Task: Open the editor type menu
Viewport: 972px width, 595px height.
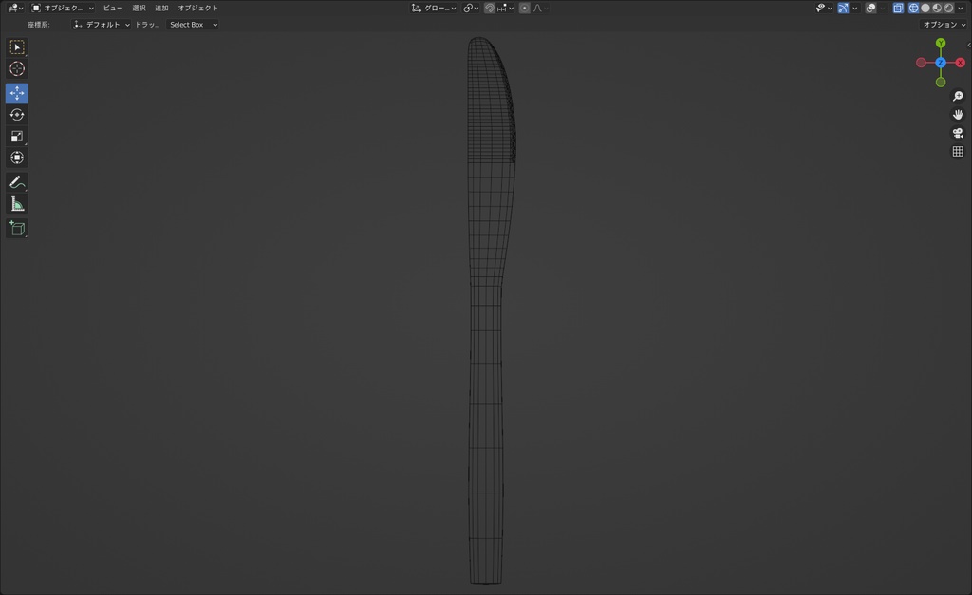Action: [x=15, y=8]
